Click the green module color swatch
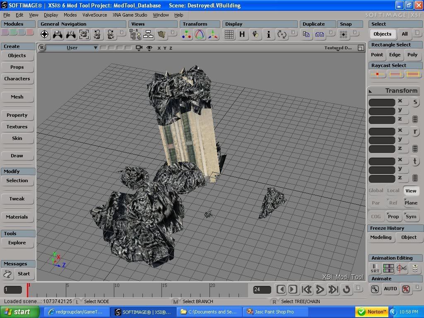 13,32
